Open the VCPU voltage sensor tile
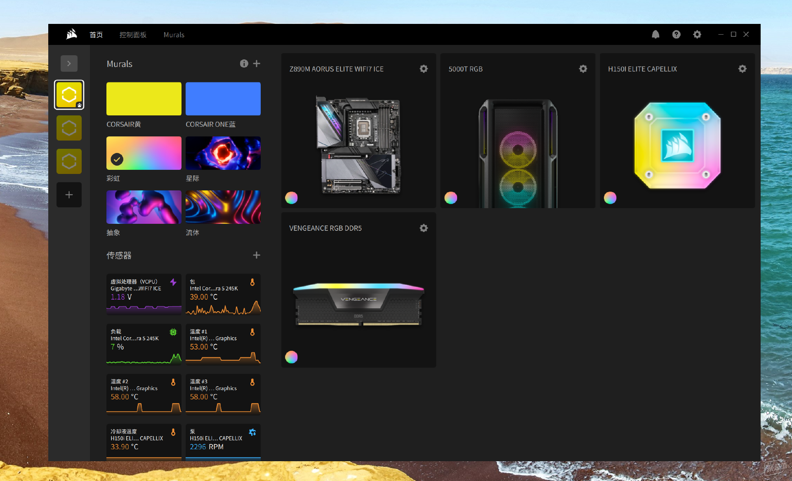 144,294
